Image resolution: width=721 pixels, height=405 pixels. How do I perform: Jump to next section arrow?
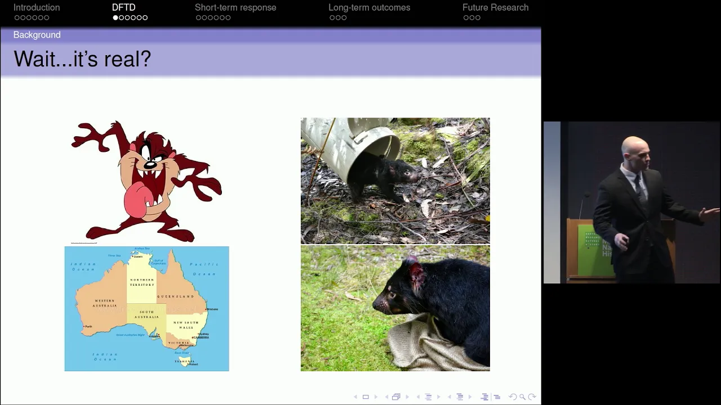click(470, 397)
